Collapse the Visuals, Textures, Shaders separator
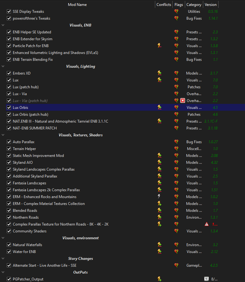 pos(3,135)
